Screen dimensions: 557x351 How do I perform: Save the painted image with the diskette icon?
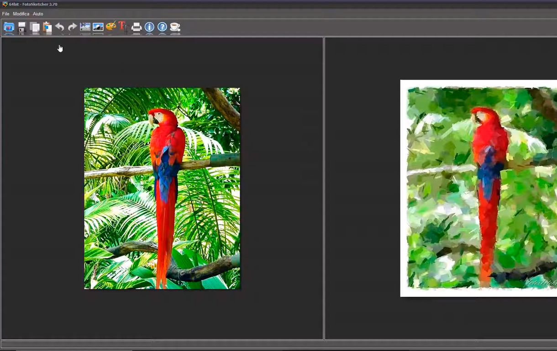[21, 27]
